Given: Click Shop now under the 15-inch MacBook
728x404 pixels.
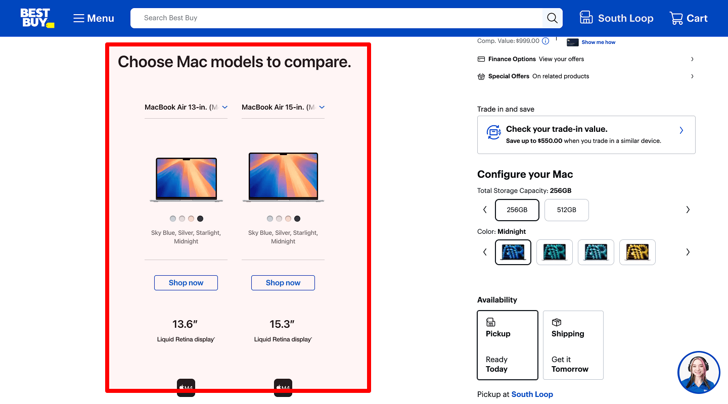Looking at the screenshot, I should (283, 283).
